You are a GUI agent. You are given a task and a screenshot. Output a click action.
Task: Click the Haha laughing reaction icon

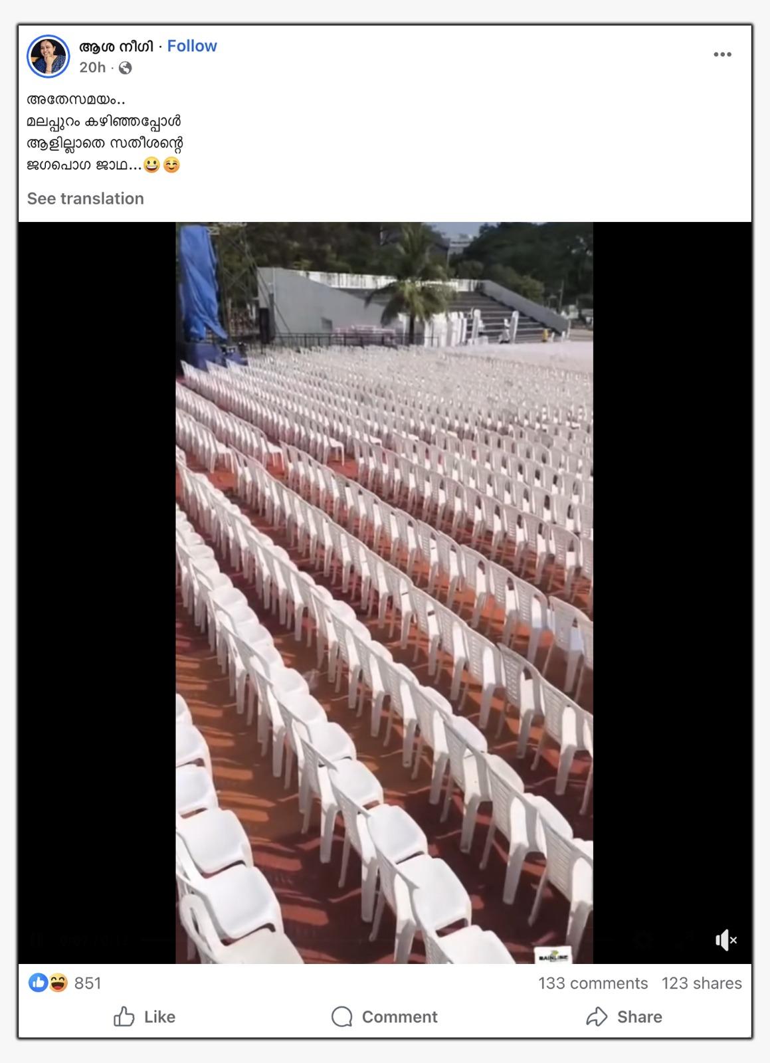click(58, 983)
